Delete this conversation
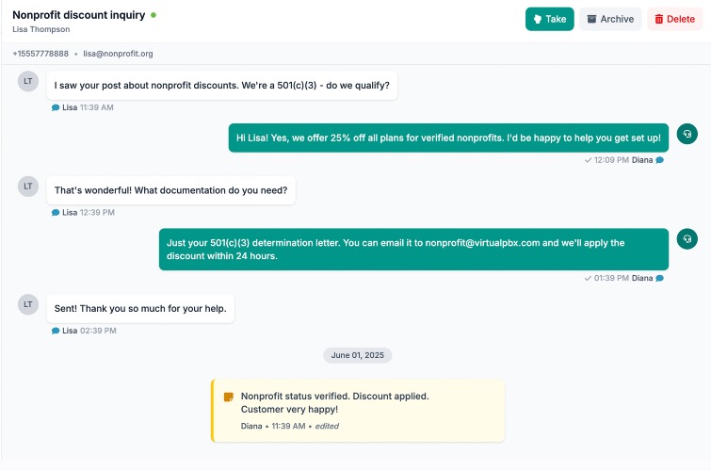 pos(674,19)
